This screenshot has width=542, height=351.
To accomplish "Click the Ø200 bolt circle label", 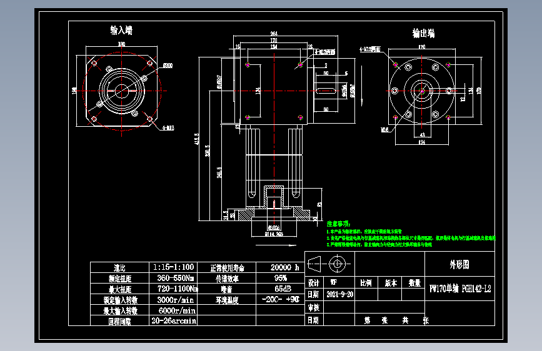I will 168,66.
